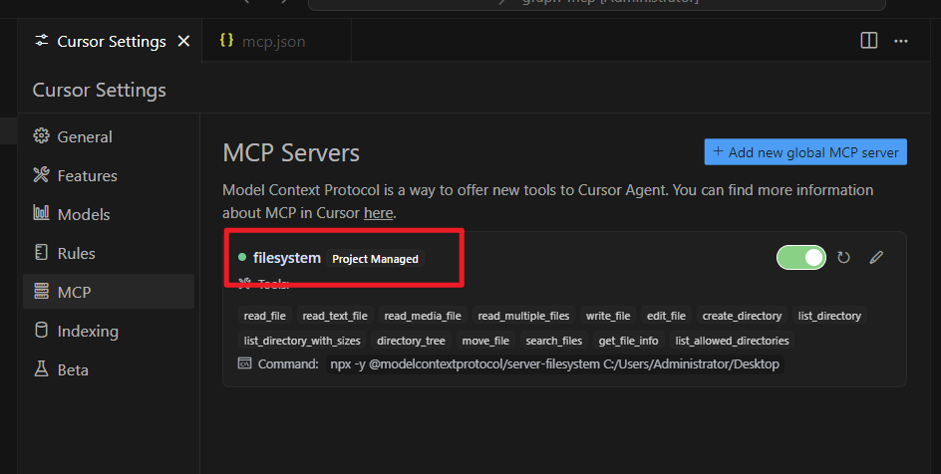Image resolution: width=941 pixels, height=474 pixels.
Task: Click the MCP server stack icon
Action: click(x=41, y=291)
